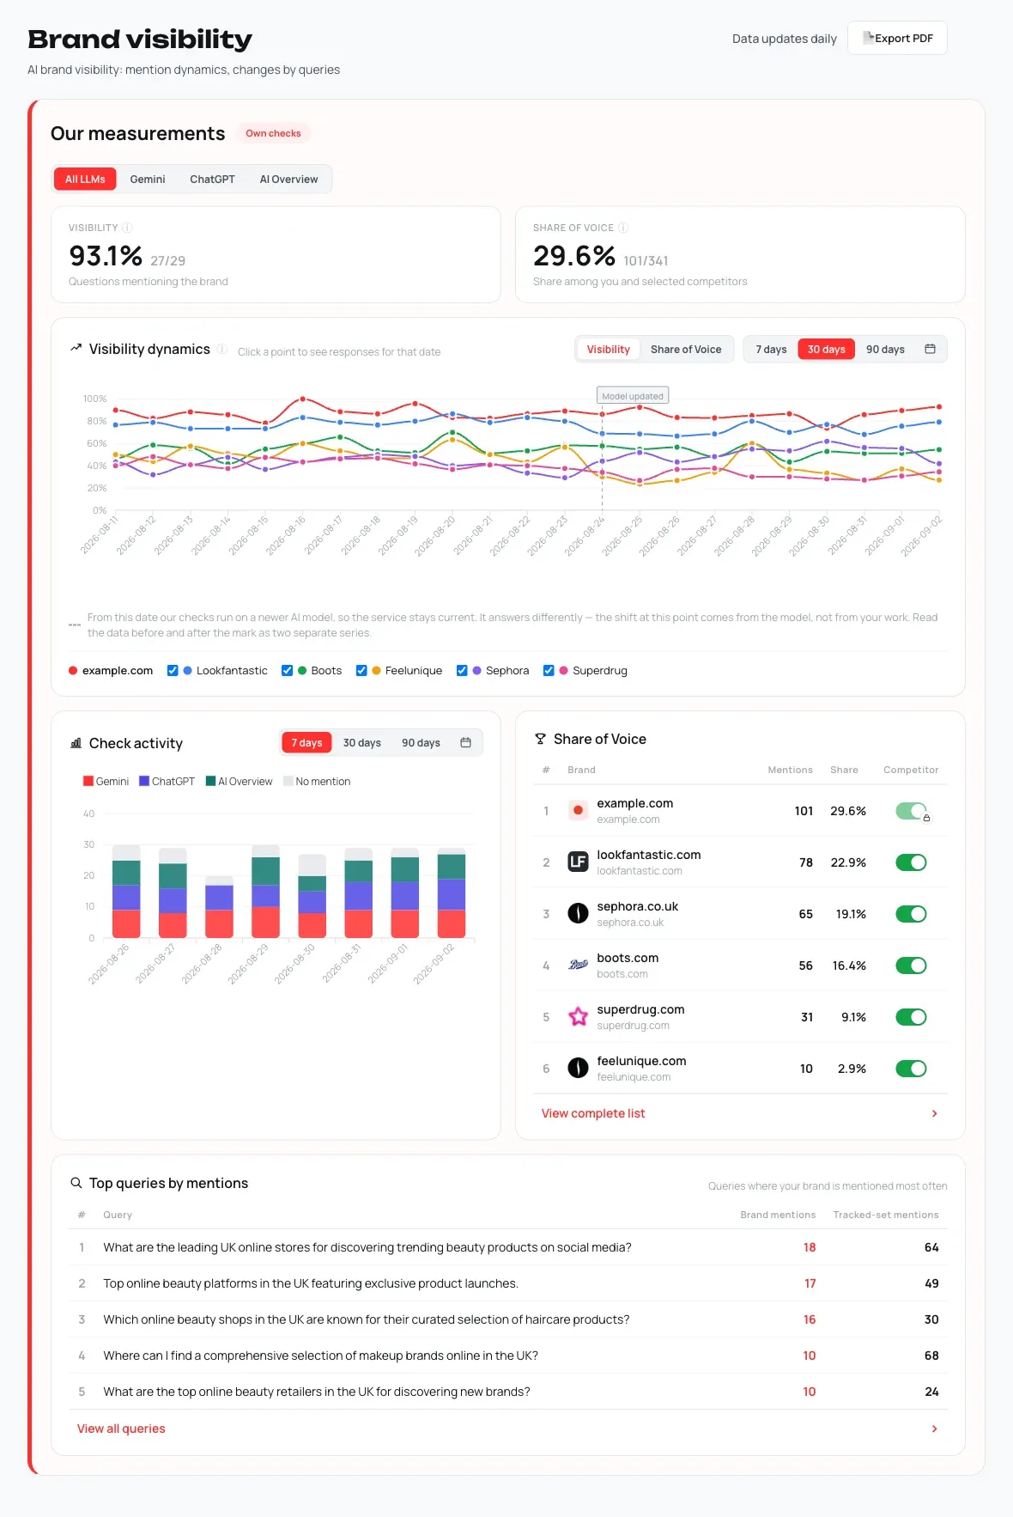Click the superdrug.com star logo
The width and height of the screenshot is (1013, 1517).
point(578,1016)
